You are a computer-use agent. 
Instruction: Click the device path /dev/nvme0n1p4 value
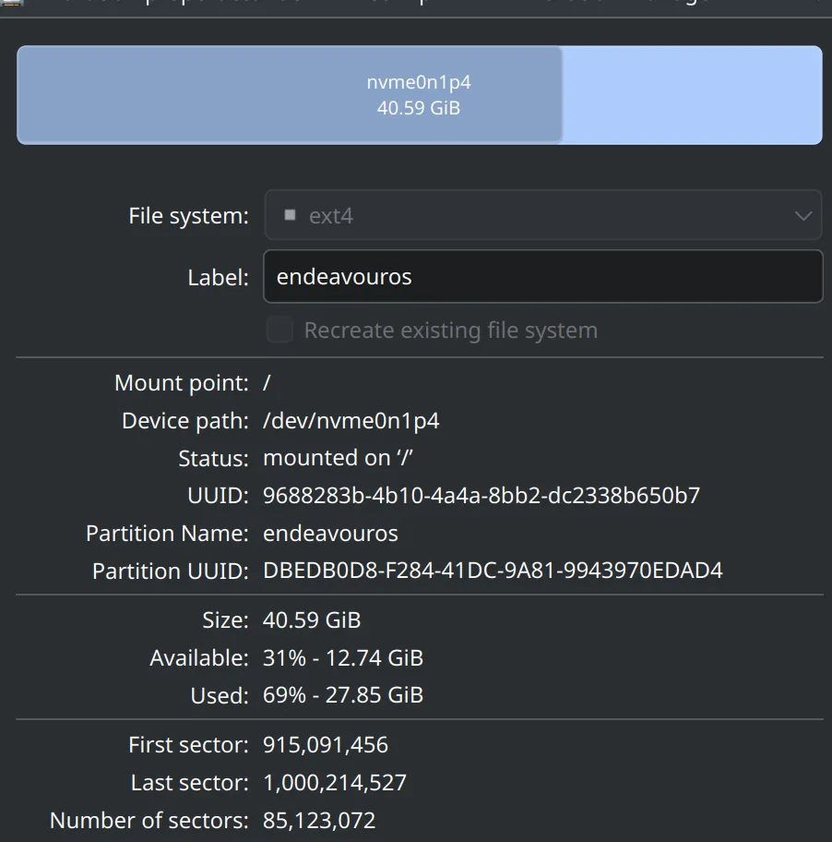click(x=351, y=421)
